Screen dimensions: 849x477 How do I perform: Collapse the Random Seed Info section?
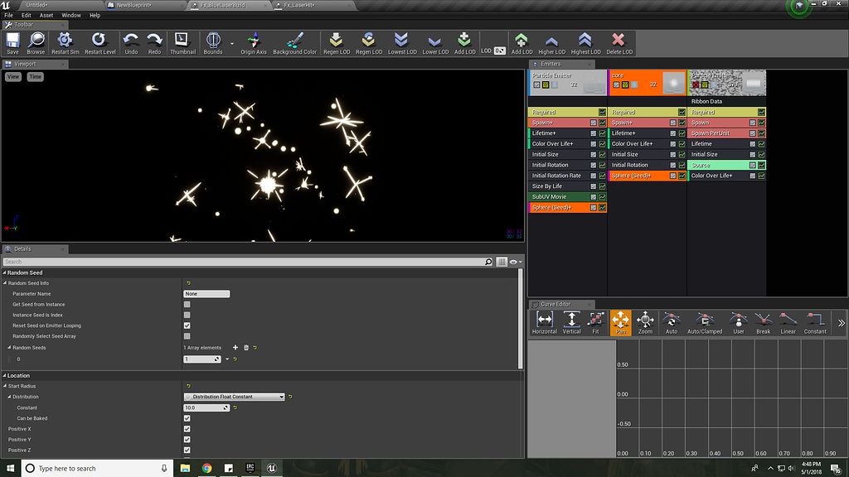click(x=7, y=282)
